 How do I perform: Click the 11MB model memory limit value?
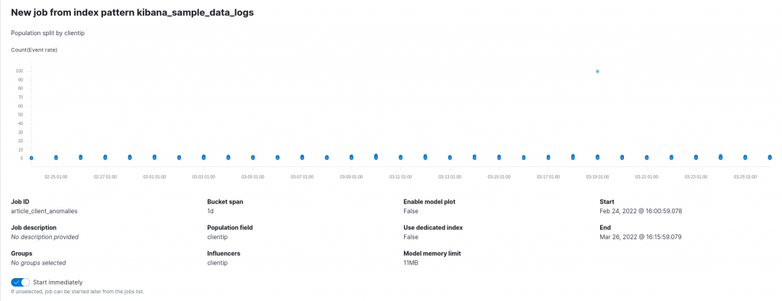click(411, 263)
